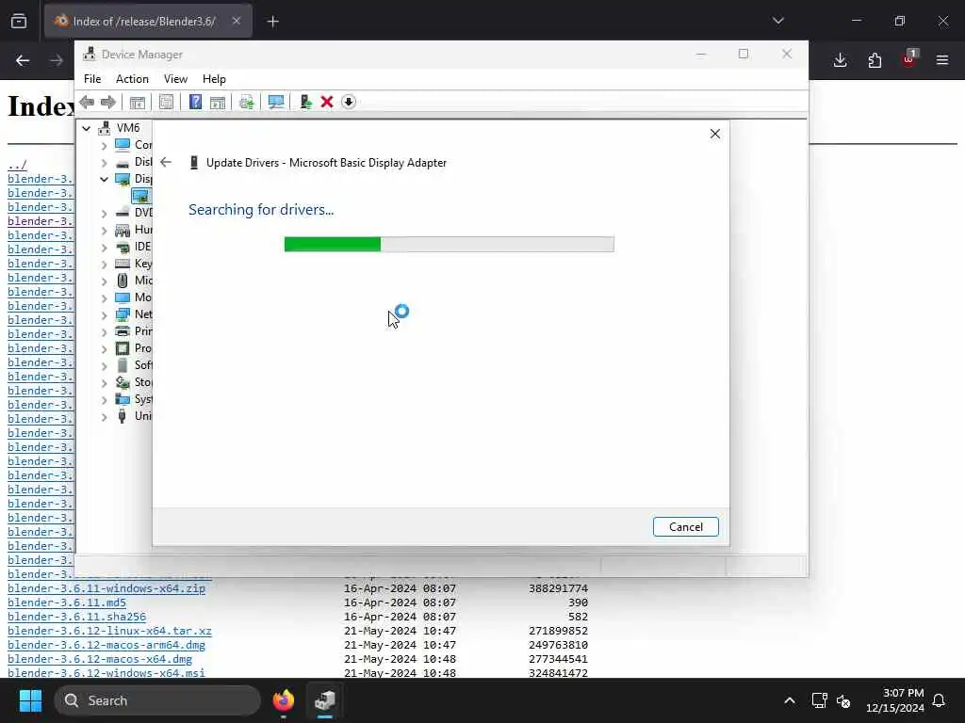Expand the Processors tree node
The height and width of the screenshot is (723, 965).
pyautogui.click(x=104, y=349)
